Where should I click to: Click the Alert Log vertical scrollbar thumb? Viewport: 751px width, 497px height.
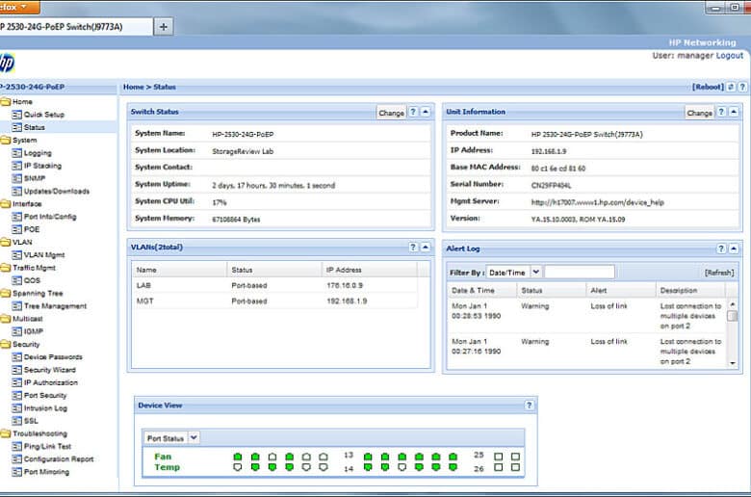732,316
